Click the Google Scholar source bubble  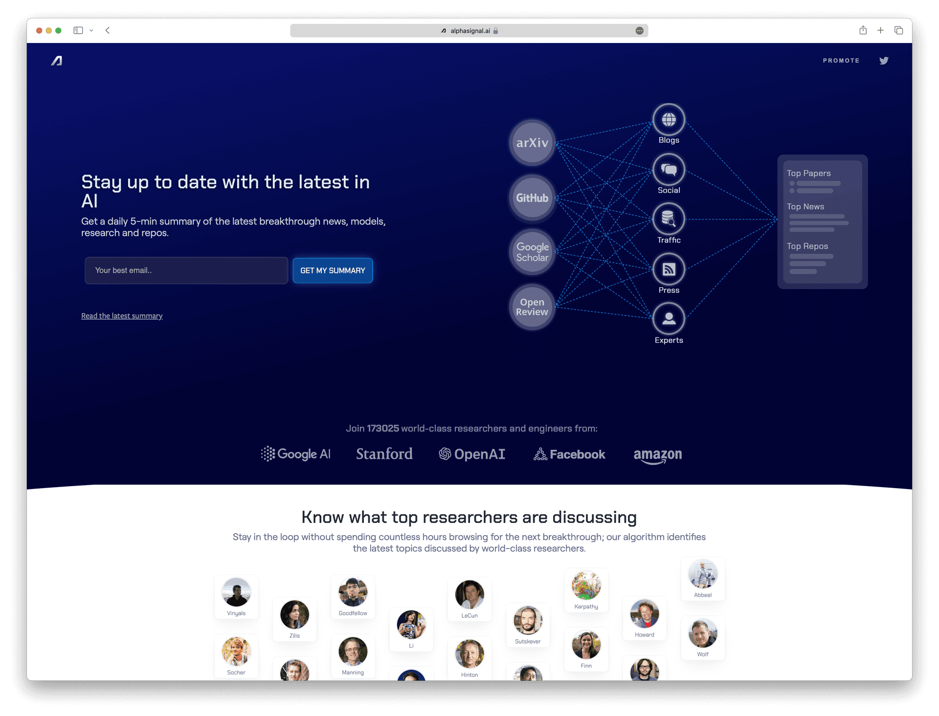pos(532,252)
